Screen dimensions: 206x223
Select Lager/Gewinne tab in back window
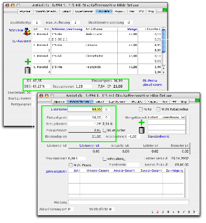tap(84, 11)
